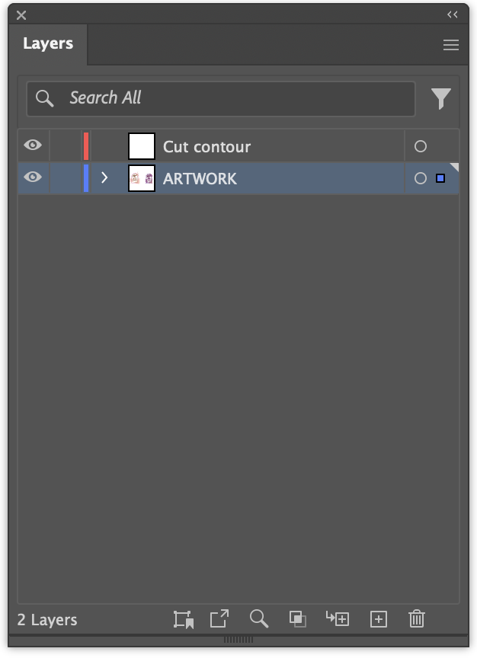Image resolution: width=477 pixels, height=658 pixels.
Task: Hide the Cut contour layer
Action: pos(33,145)
